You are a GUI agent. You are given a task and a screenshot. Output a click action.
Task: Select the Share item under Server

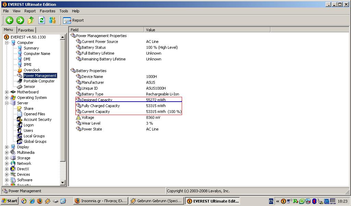pos(28,108)
